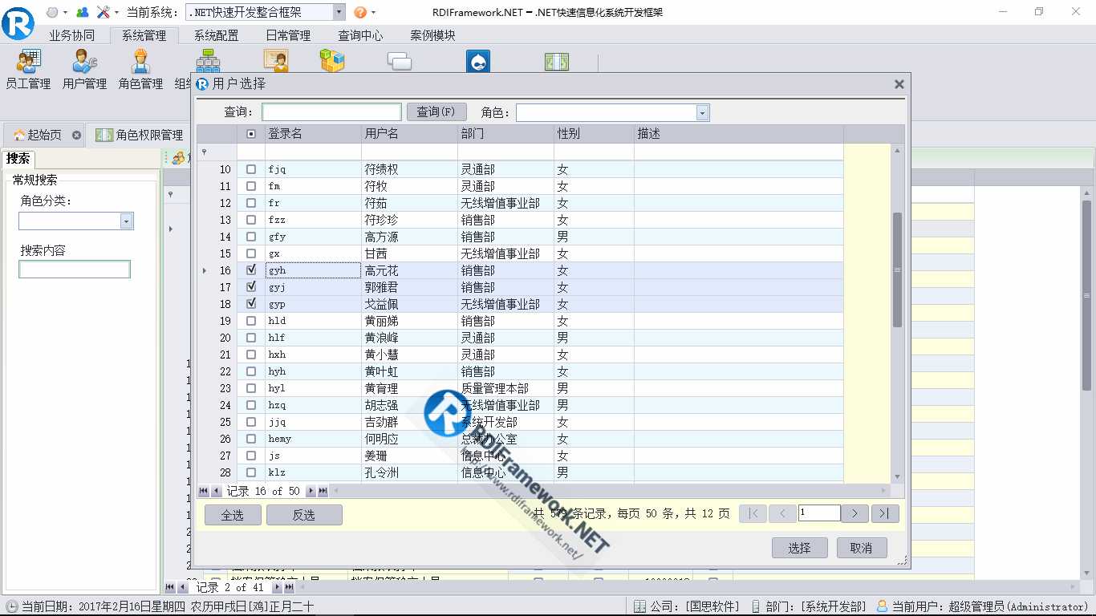Click the scroll down arrow of dialog grid
The image size is (1096, 616).
click(x=898, y=477)
